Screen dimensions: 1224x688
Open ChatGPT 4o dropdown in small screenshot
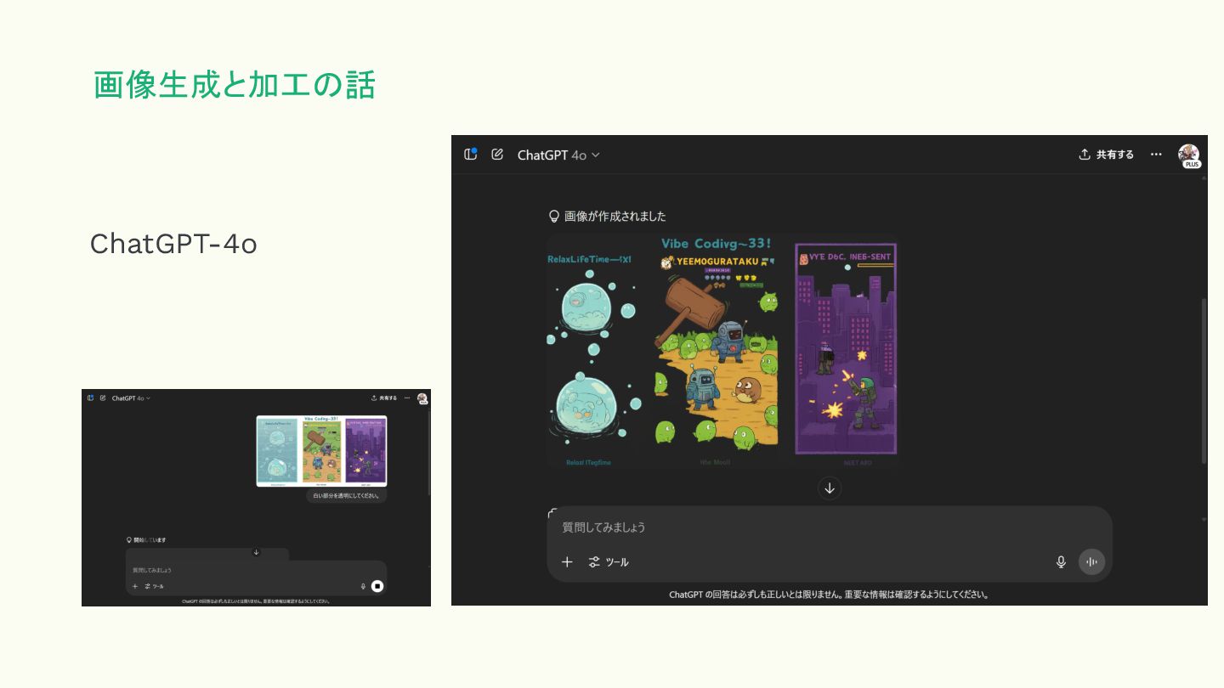tap(131, 398)
